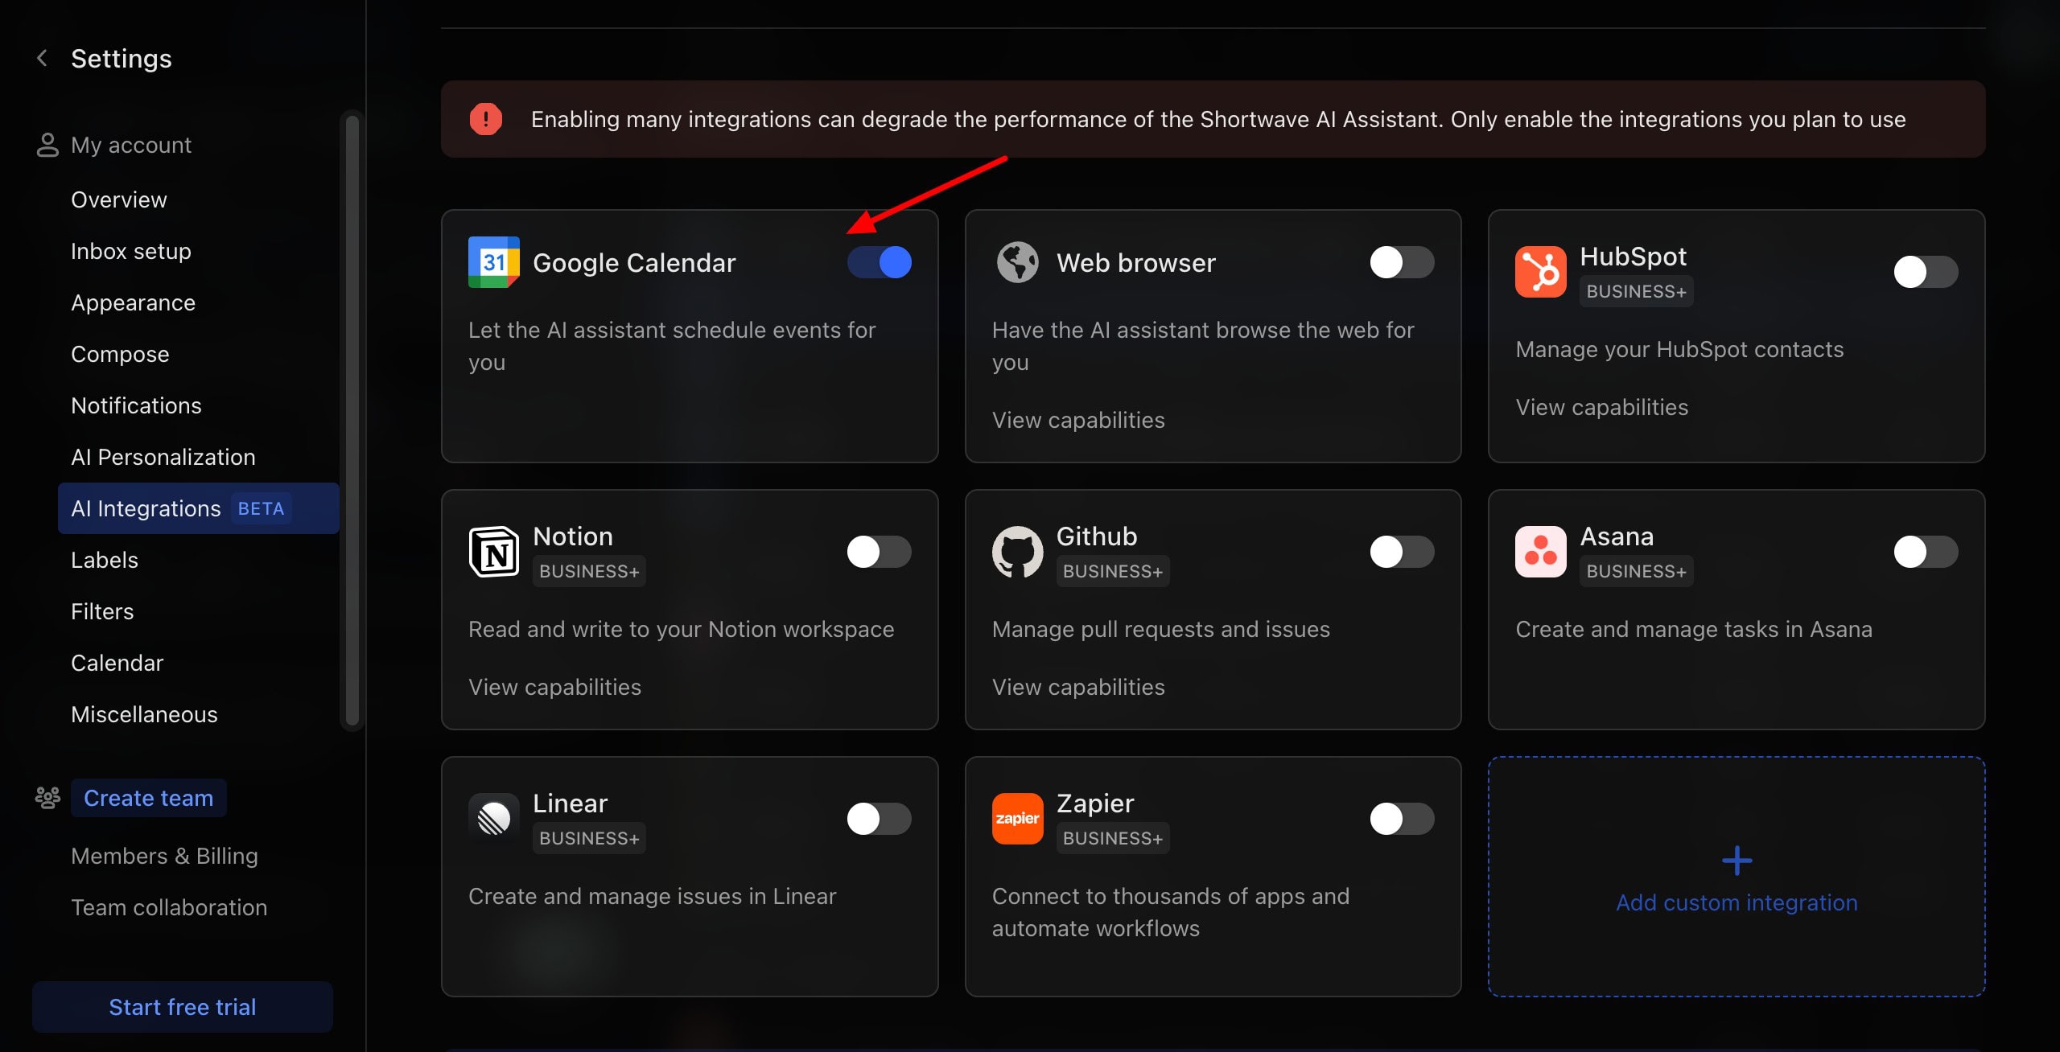This screenshot has width=2060, height=1052.
Task: Open the AI Personalization settings section
Action: coord(163,457)
